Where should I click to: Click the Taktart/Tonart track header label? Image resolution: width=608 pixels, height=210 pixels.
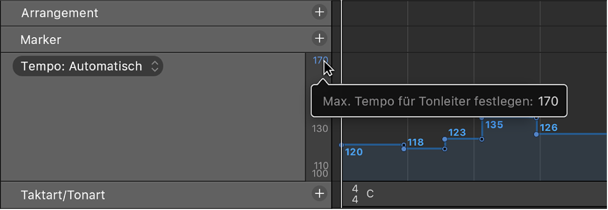tap(63, 195)
